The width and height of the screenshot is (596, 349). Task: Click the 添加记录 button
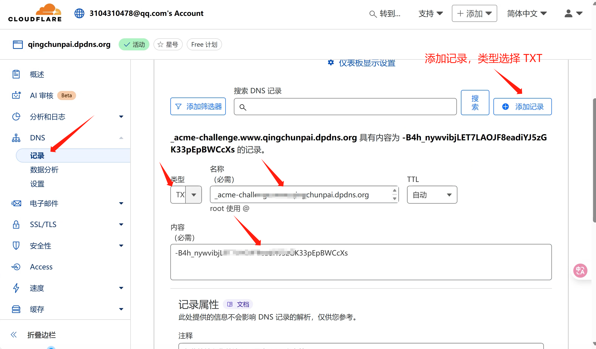pos(522,107)
